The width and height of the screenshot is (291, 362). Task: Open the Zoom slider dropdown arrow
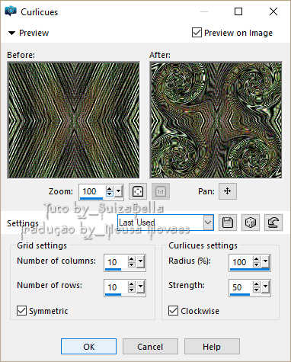pos(119,191)
